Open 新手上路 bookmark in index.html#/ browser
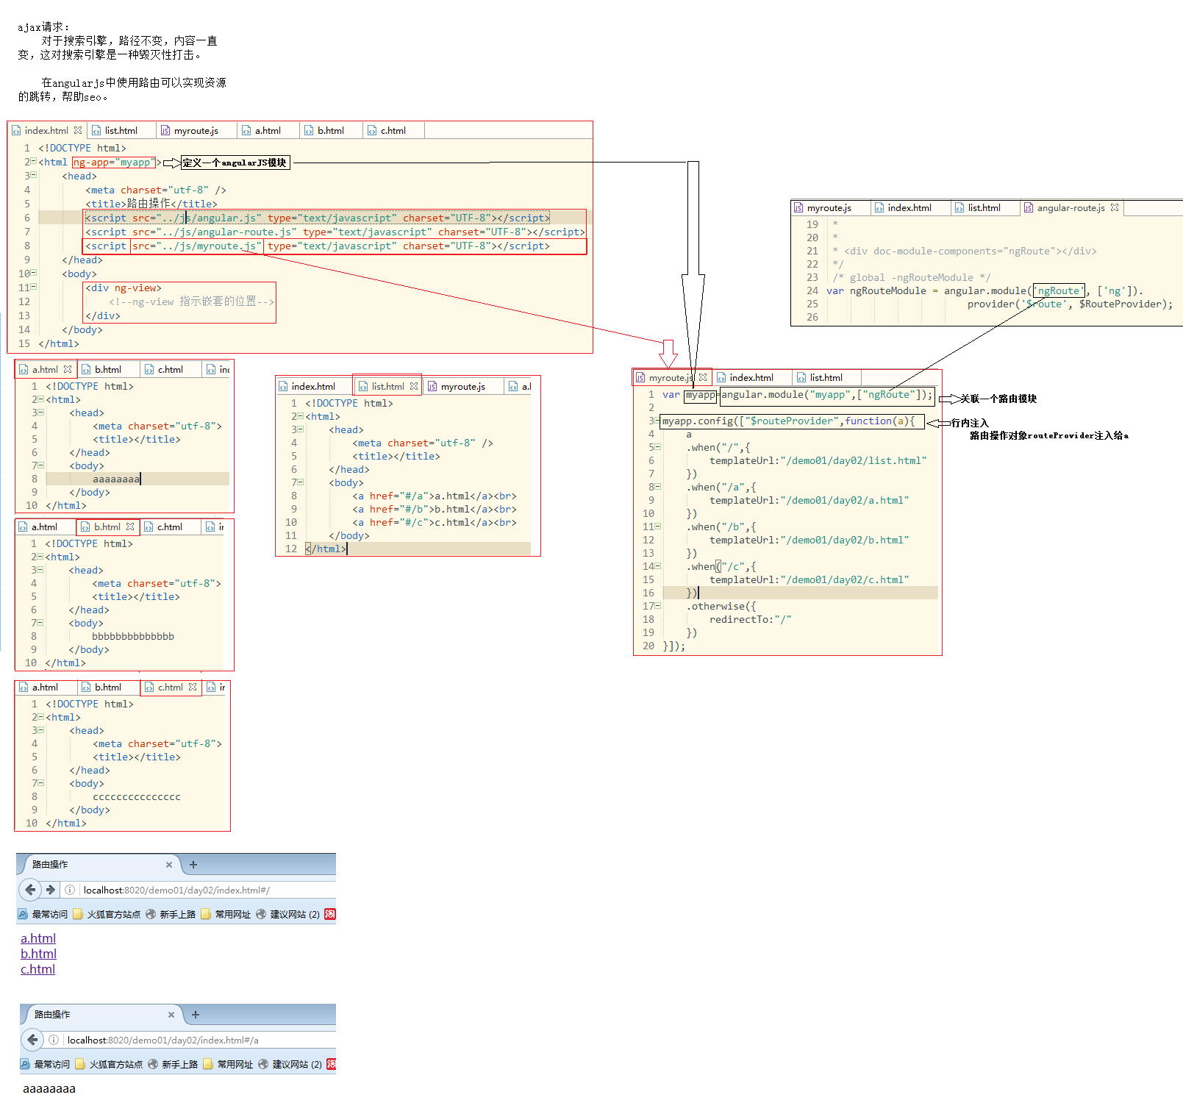This screenshot has height=1103, width=1183. 171,914
